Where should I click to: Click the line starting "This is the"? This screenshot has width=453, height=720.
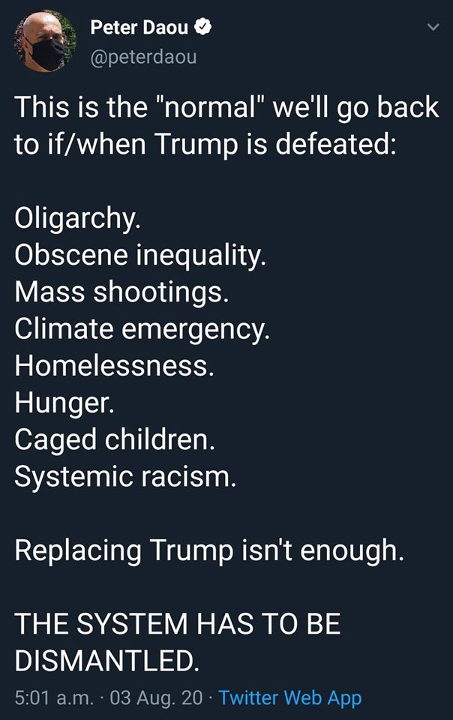pyautogui.click(x=226, y=107)
